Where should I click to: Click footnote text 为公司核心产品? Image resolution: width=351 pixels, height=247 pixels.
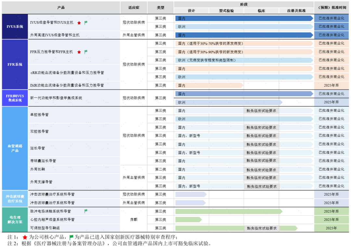point(46,237)
